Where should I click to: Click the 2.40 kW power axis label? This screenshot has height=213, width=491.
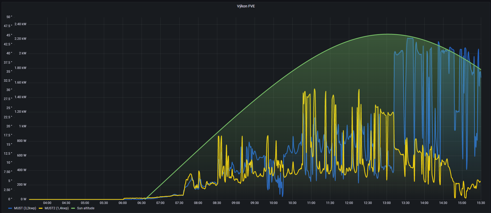coord(20,24)
